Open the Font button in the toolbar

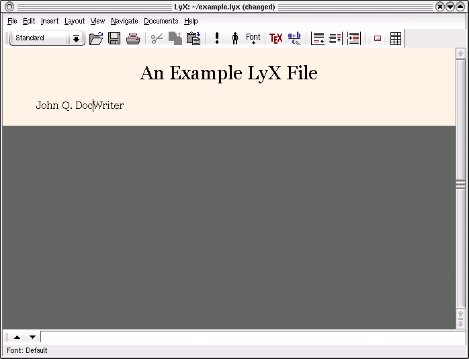[253, 38]
